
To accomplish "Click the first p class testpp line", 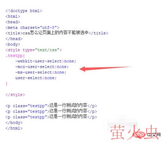I will (51, 105).
